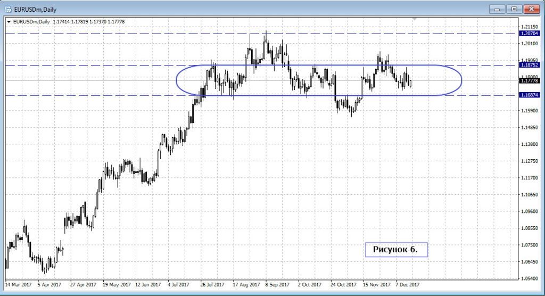This screenshot has width=545, height=296.
Task: Select the 1.20704 price level tag
Action: (x=530, y=34)
